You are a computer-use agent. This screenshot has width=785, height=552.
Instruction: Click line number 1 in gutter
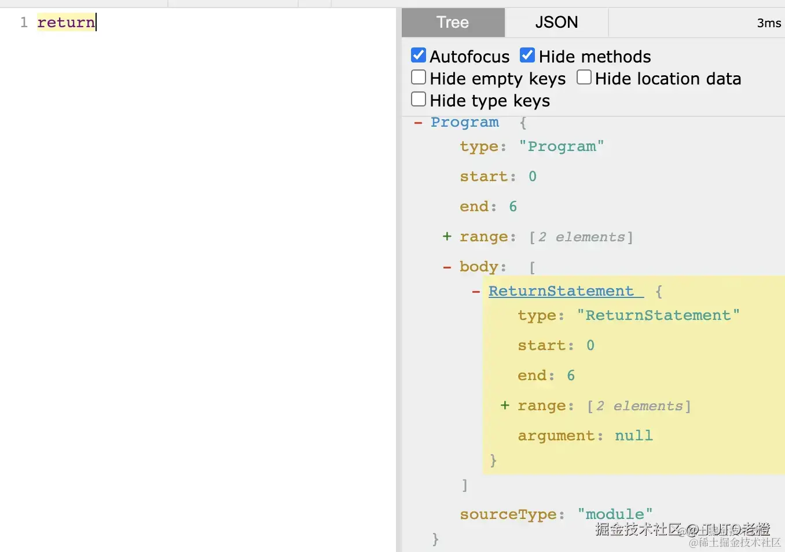tap(24, 23)
